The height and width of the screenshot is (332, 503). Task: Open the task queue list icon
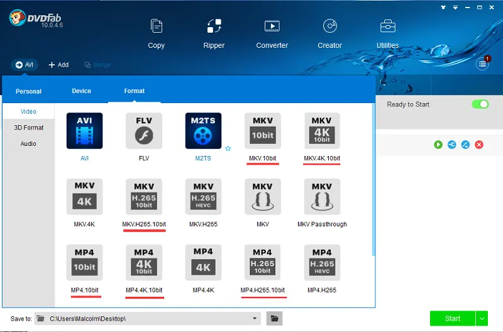(x=482, y=63)
